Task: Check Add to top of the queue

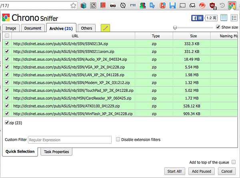Action: [x=234, y=162]
